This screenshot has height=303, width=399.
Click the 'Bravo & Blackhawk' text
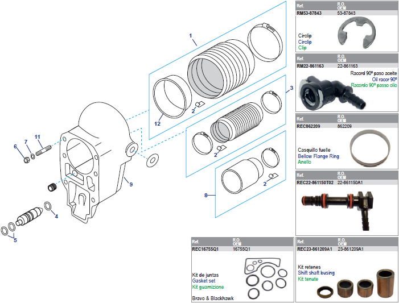(x=213, y=298)
